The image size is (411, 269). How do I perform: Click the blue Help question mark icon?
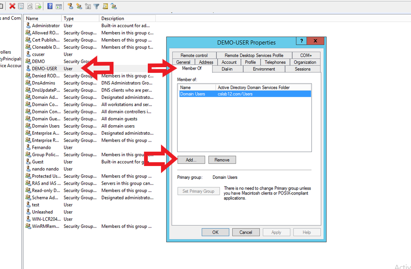click(50, 6)
